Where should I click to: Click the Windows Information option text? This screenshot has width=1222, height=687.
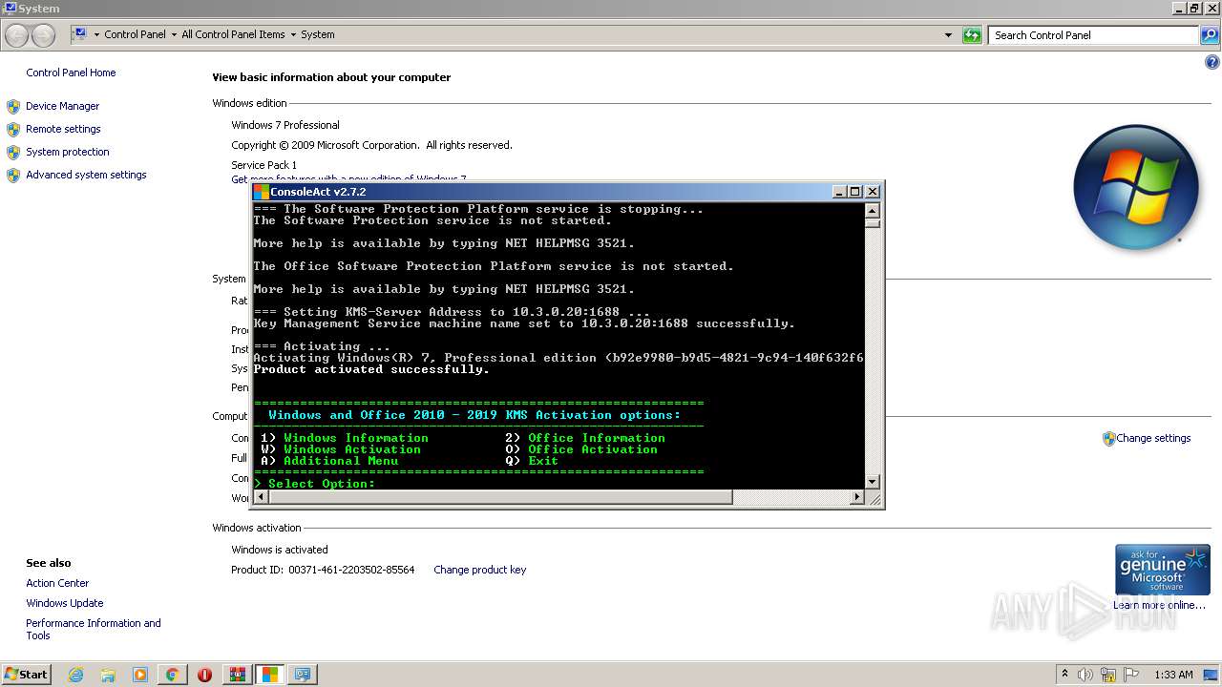pos(356,438)
